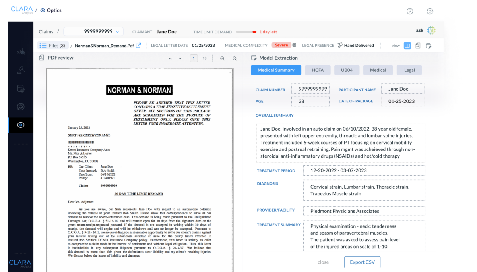Switch to split view layout
The image size is (477, 272).
(407, 46)
